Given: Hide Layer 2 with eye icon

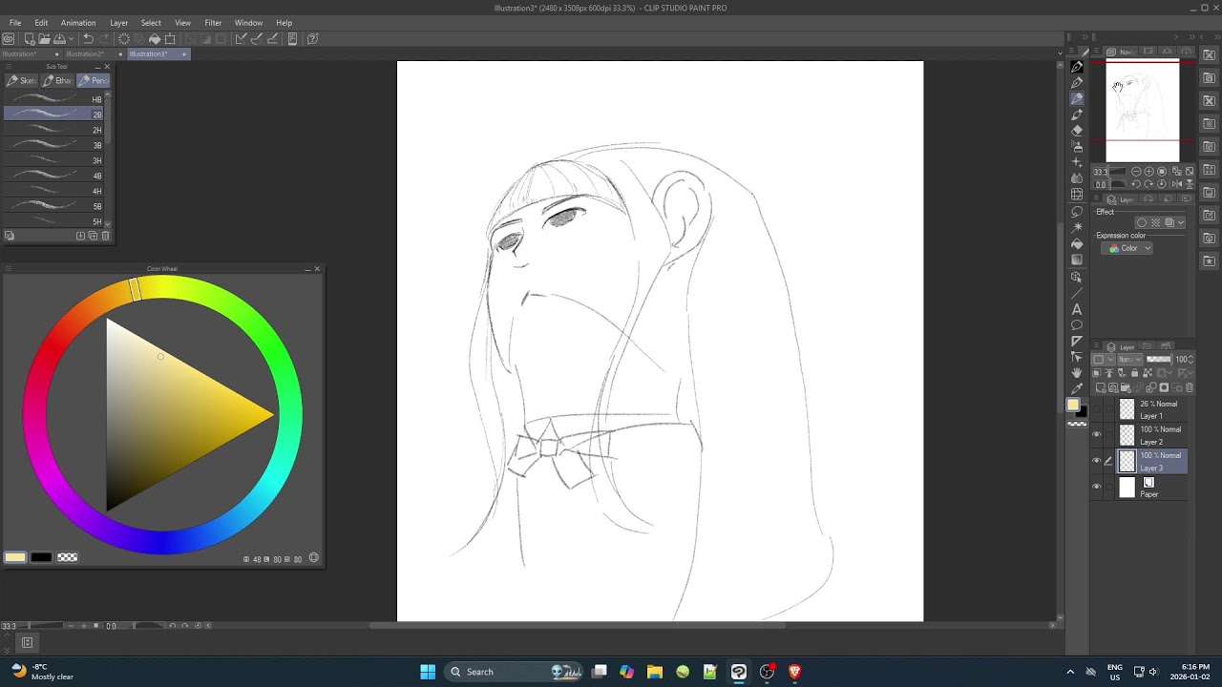Looking at the screenshot, I should [1096, 435].
